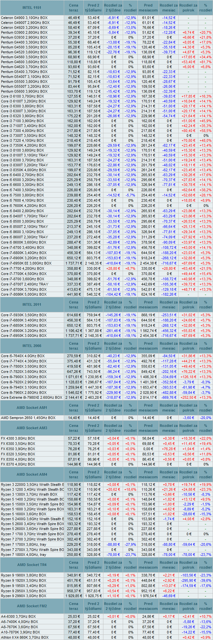Click 1 929,85 € price of Ryzen 9 2990X
Screen dimensions: 213x640
pos(74,596)
